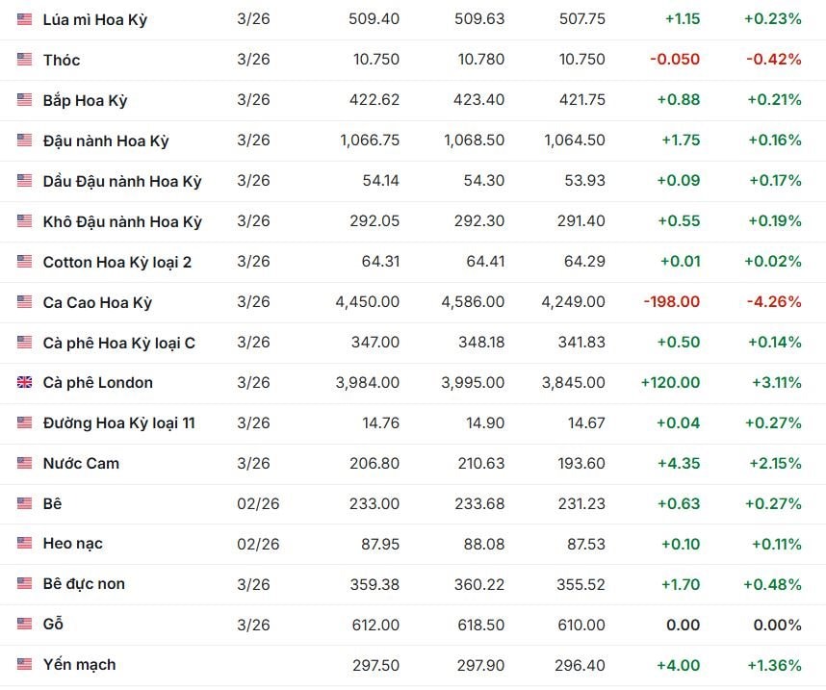Select the Đậu nành Hoa Kỳ link
Screen dimensions: 826x690
click(106, 141)
